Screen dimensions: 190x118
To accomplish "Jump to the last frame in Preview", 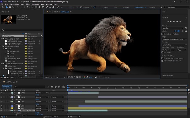I will pos(180,22).
